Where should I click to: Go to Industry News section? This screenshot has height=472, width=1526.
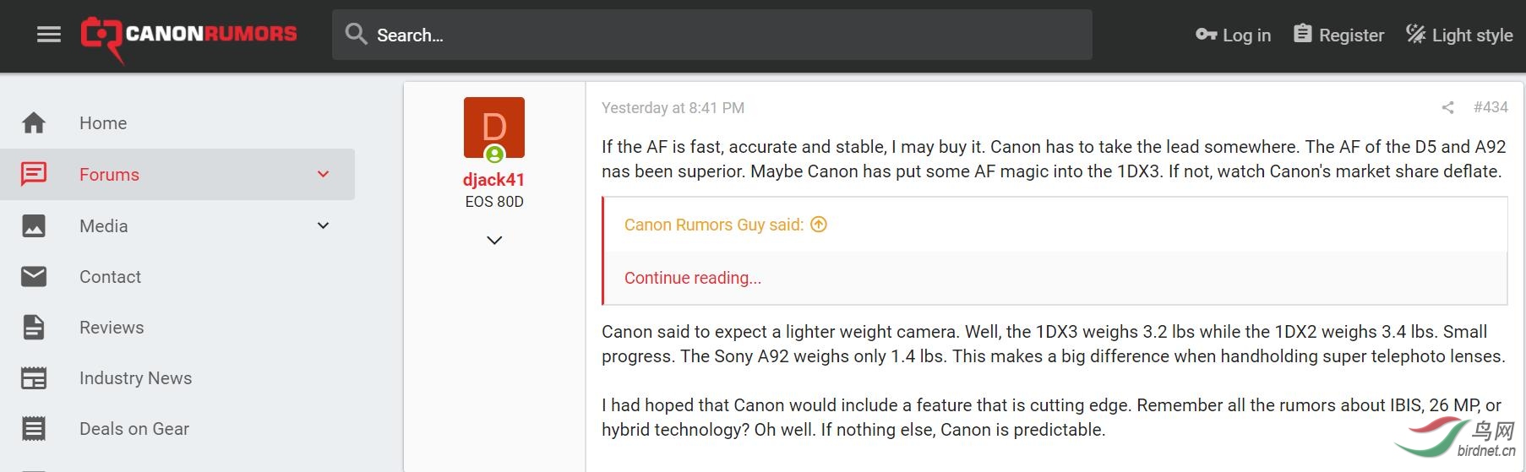135,378
